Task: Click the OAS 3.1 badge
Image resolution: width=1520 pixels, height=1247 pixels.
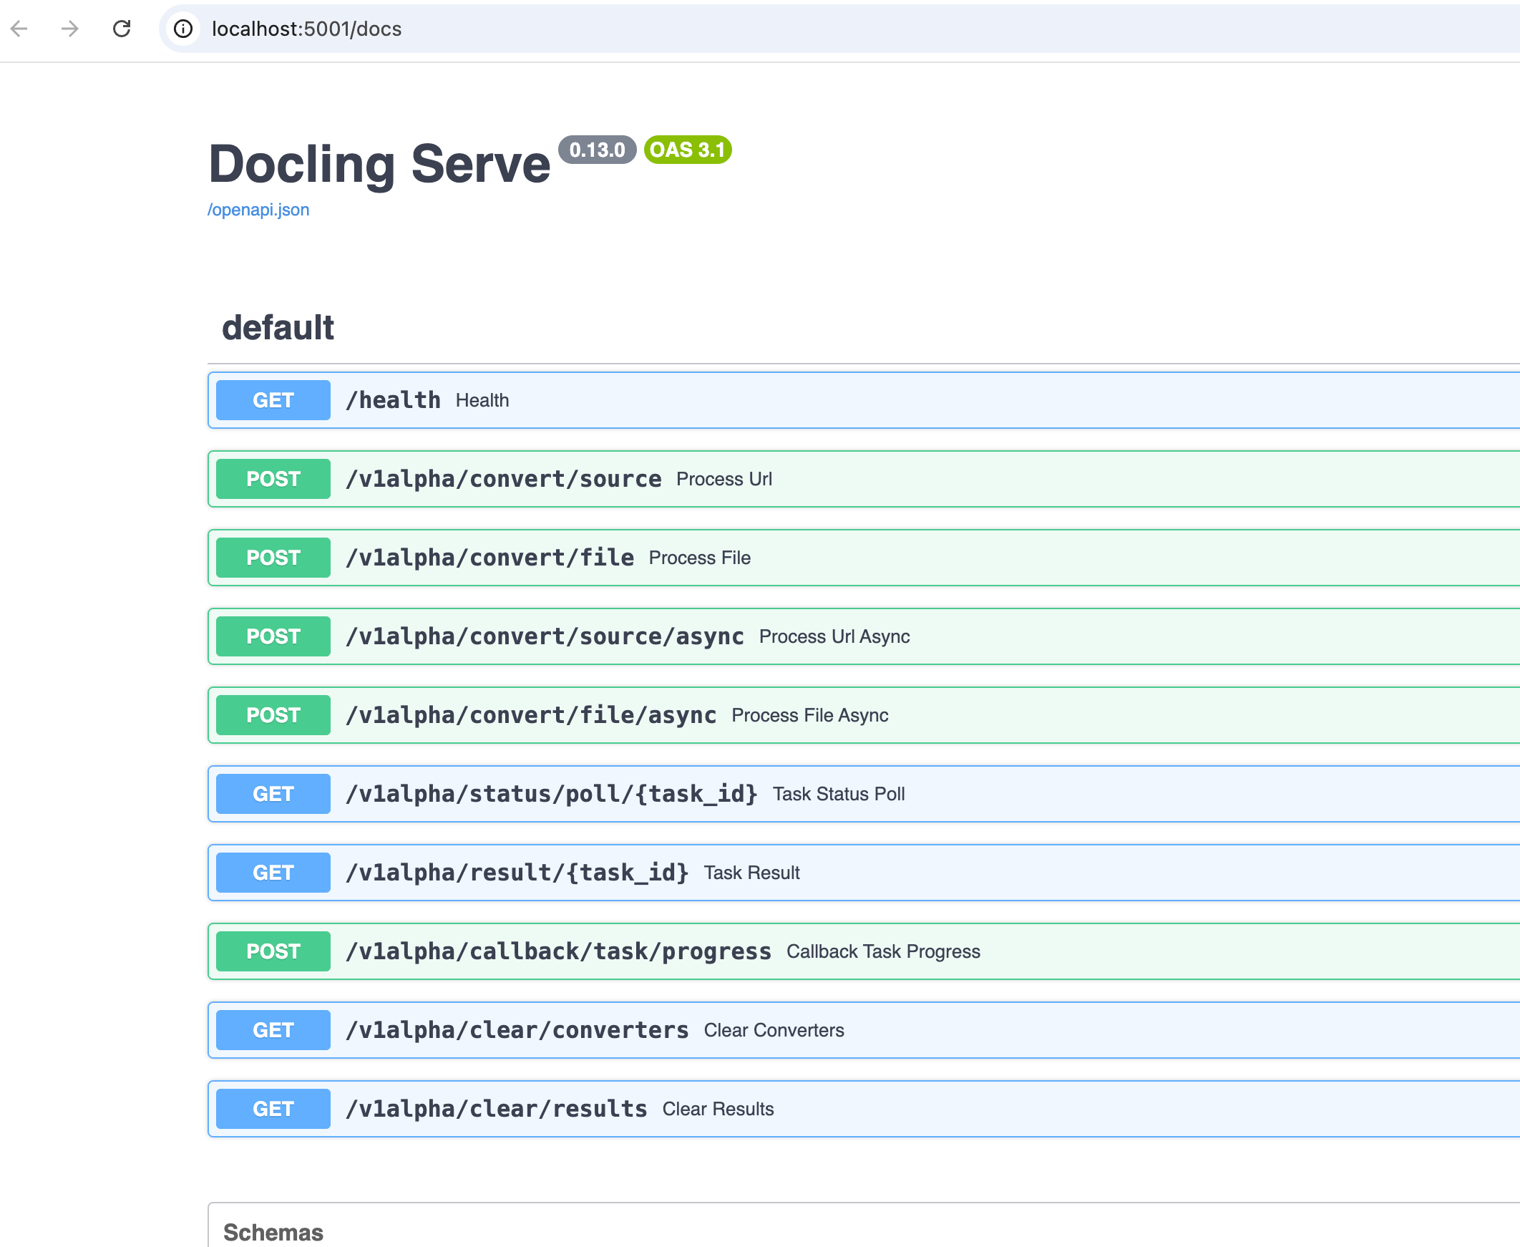Action: point(688,150)
